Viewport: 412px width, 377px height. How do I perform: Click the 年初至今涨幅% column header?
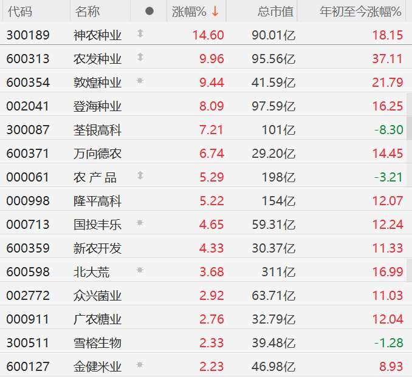360,12
